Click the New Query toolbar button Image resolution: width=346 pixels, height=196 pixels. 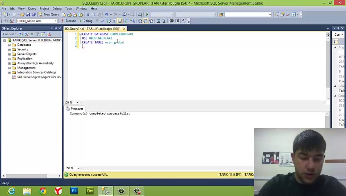49,14
